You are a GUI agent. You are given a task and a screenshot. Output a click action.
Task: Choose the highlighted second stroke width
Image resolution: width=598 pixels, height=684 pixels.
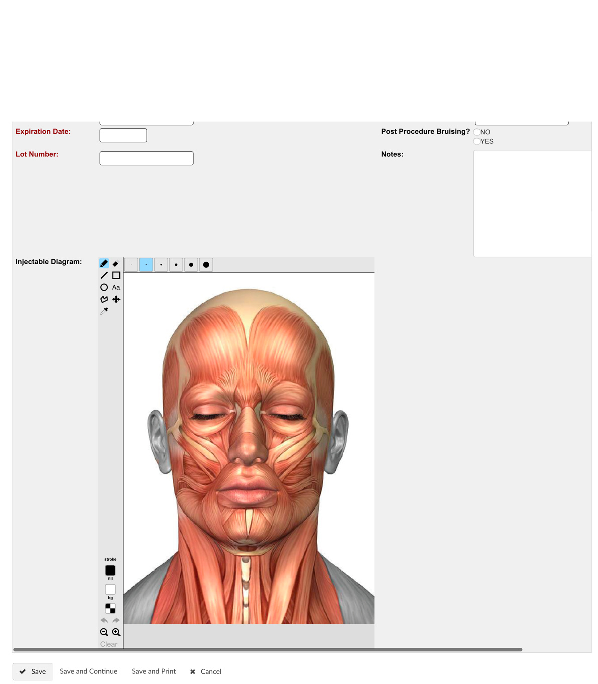146,265
